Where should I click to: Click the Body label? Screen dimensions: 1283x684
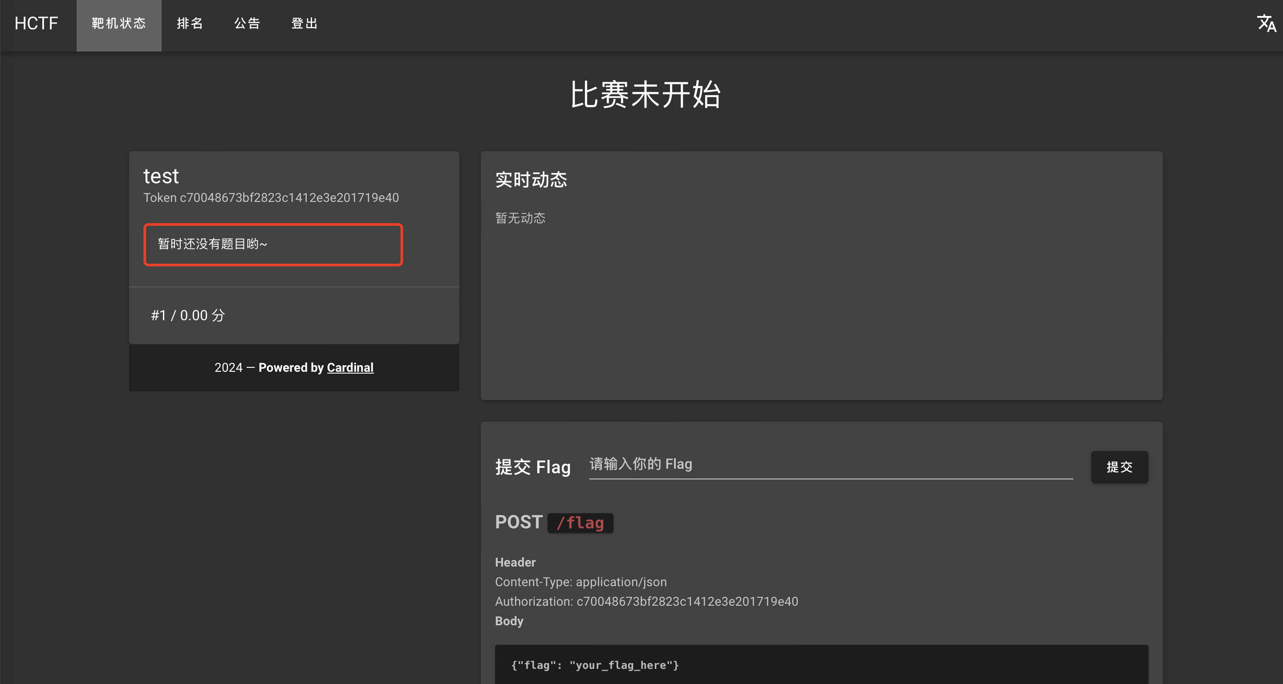pyautogui.click(x=509, y=621)
